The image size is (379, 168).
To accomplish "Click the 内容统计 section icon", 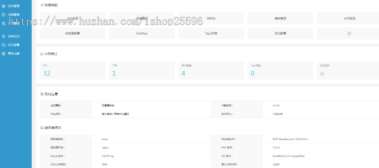I will tap(42, 54).
